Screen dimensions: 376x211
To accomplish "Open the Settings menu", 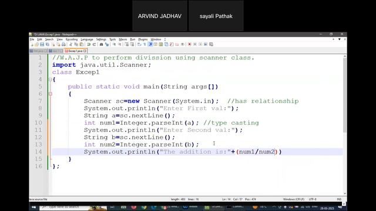I will pyautogui.click(x=101, y=39).
